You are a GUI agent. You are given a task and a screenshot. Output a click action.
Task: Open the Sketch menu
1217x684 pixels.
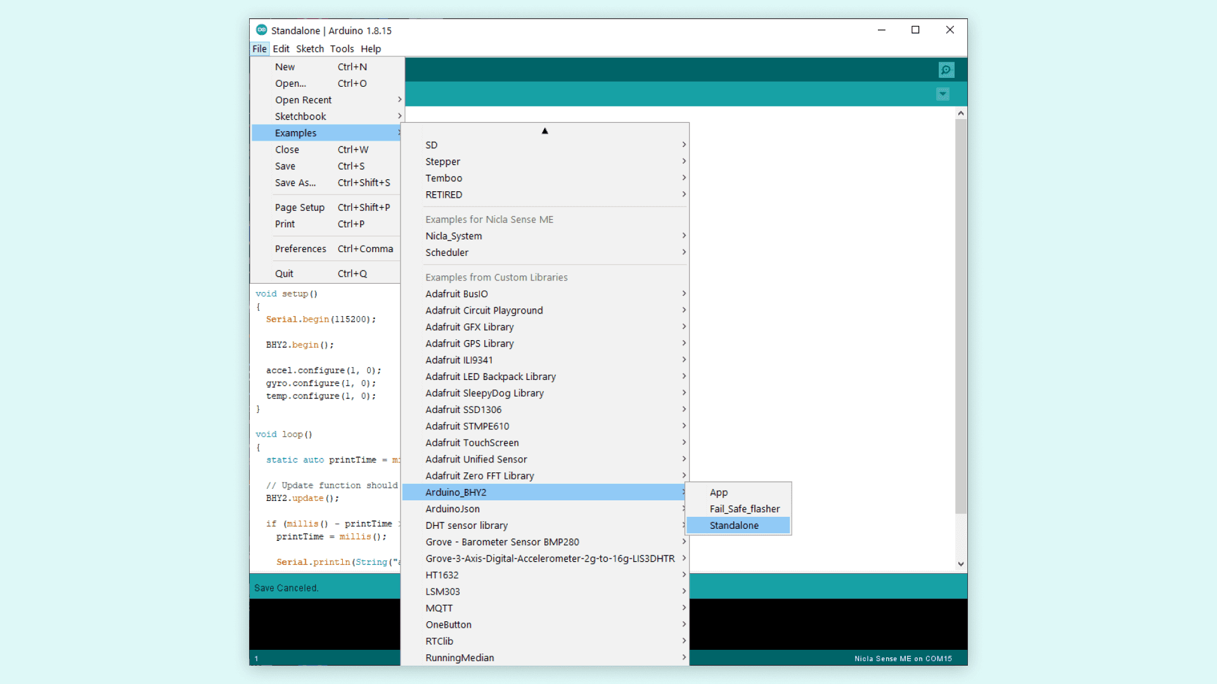pyautogui.click(x=309, y=49)
